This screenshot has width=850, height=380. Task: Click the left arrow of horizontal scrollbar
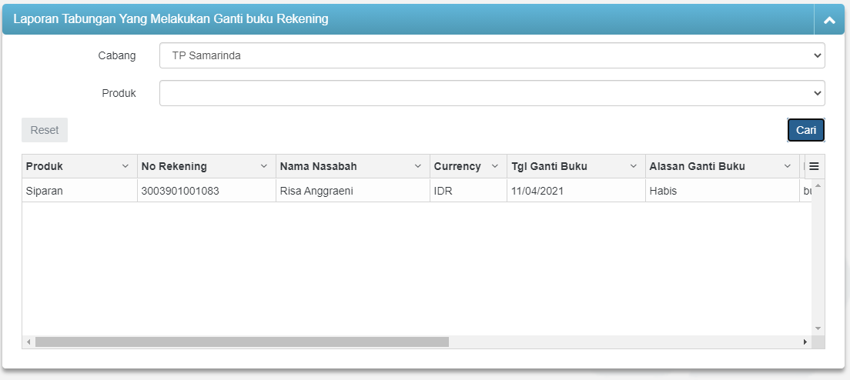pos(28,342)
